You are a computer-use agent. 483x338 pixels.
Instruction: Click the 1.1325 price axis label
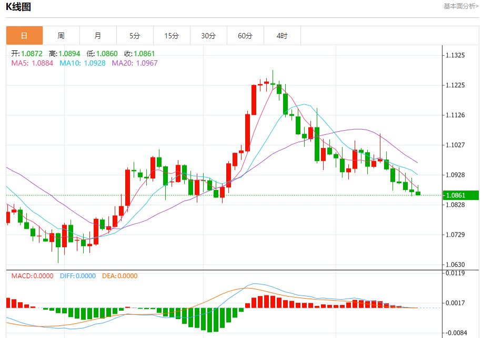tap(455, 55)
